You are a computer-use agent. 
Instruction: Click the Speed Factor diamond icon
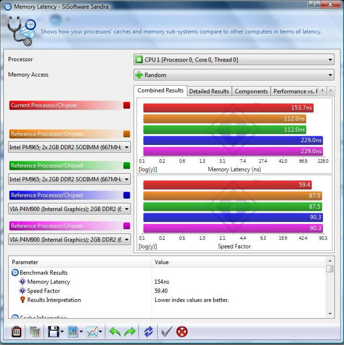[x=23, y=290]
